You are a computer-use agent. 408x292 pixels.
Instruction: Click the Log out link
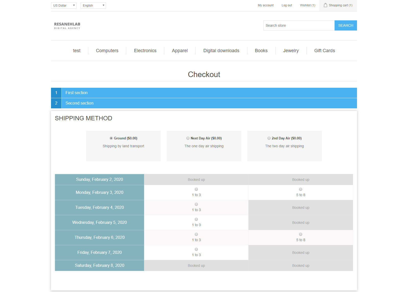pos(287,5)
